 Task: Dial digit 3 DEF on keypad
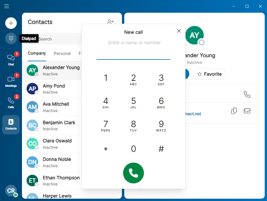pyautogui.click(x=161, y=80)
